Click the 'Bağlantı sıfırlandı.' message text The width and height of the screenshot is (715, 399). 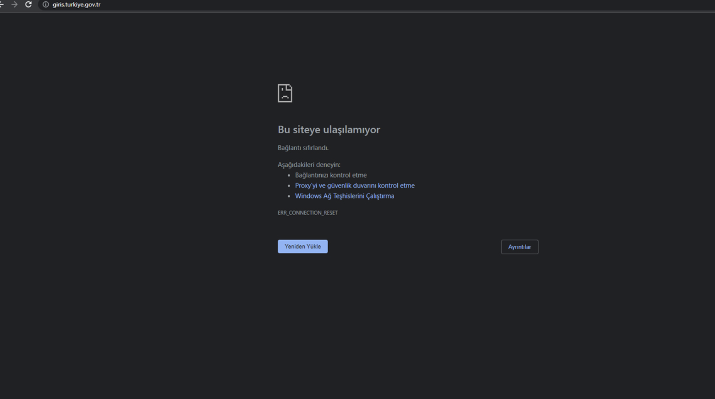303,148
